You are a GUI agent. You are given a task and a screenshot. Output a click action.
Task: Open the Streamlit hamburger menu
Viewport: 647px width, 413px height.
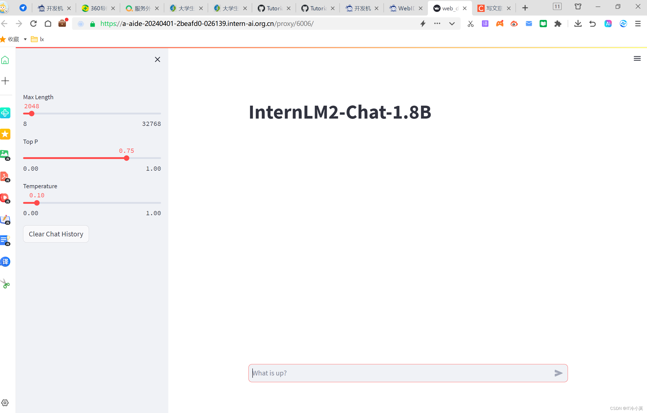[637, 58]
